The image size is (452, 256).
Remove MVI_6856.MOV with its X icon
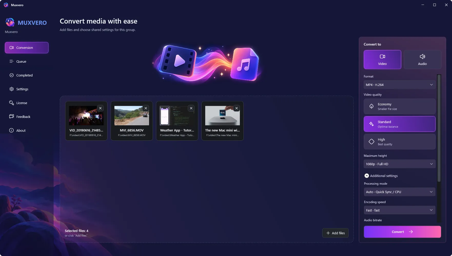tap(146, 108)
